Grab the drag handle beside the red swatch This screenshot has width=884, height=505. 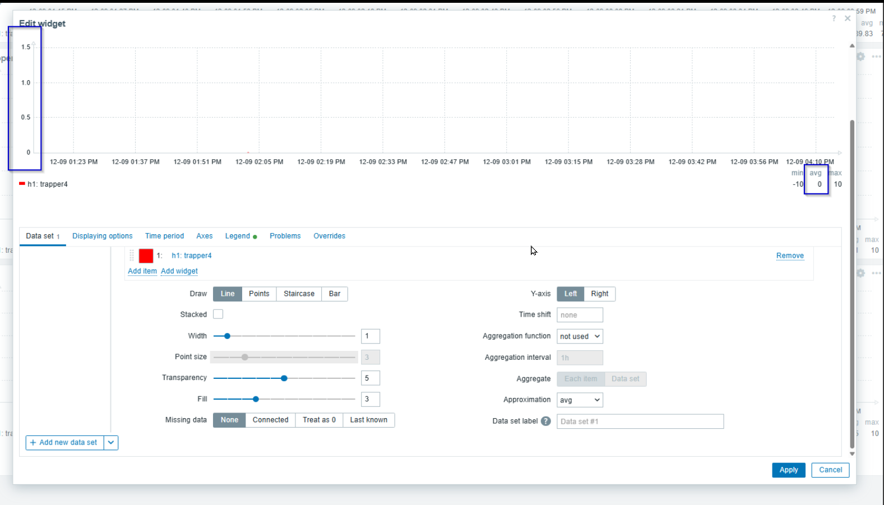(132, 256)
